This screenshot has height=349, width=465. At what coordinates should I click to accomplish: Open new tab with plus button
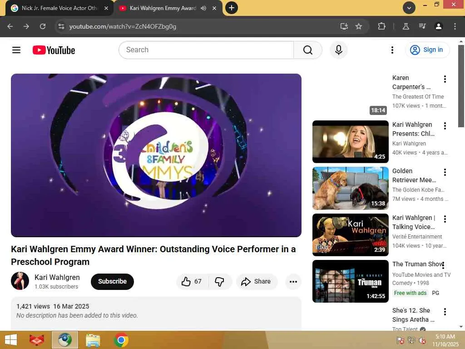(x=232, y=8)
